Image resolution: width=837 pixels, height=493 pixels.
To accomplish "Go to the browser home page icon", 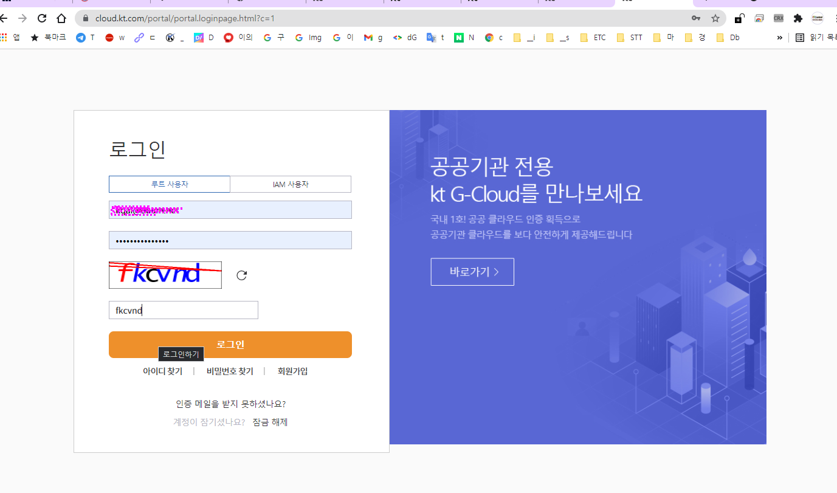I will [x=61, y=18].
